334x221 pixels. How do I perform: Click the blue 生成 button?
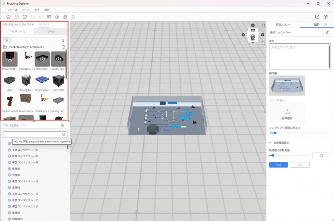tap(278, 165)
